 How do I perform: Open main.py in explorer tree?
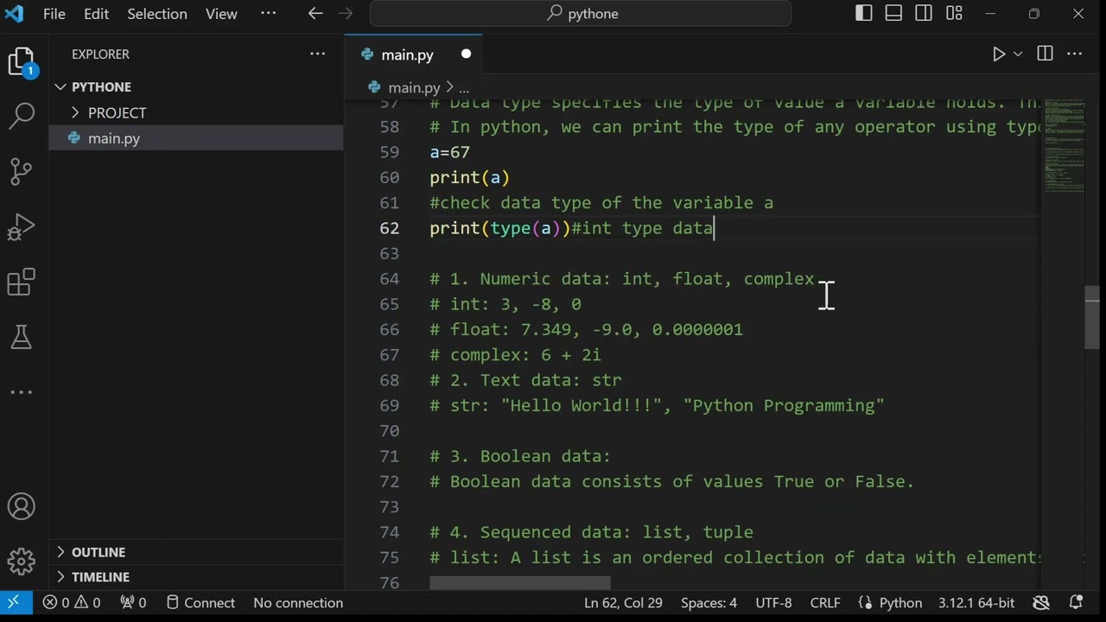point(196,138)
